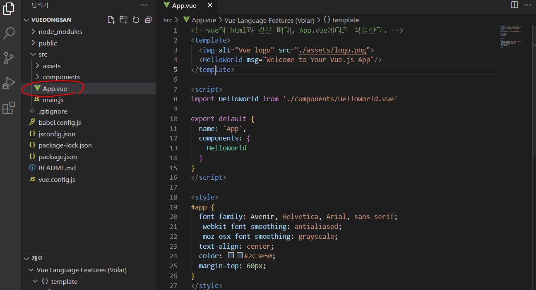Close the App.vue editor tab
Image resolution: width=536 pixels, height=290 pixels.
click(x=210, y=5)
